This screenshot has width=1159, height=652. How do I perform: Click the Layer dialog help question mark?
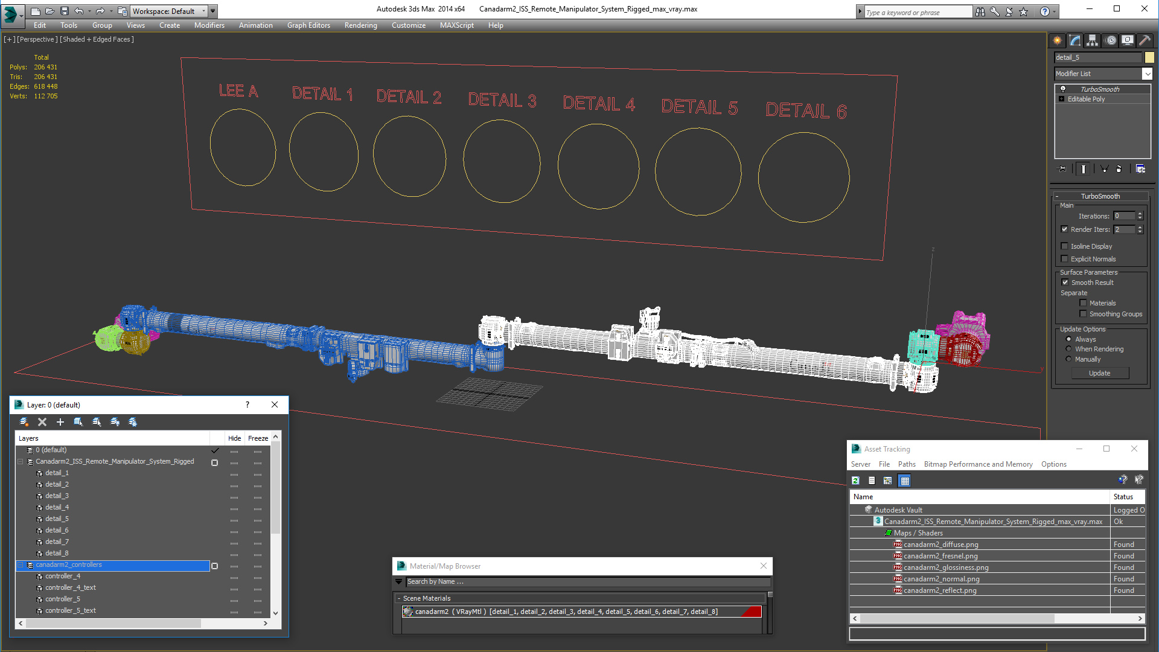(x=247, y=404)
